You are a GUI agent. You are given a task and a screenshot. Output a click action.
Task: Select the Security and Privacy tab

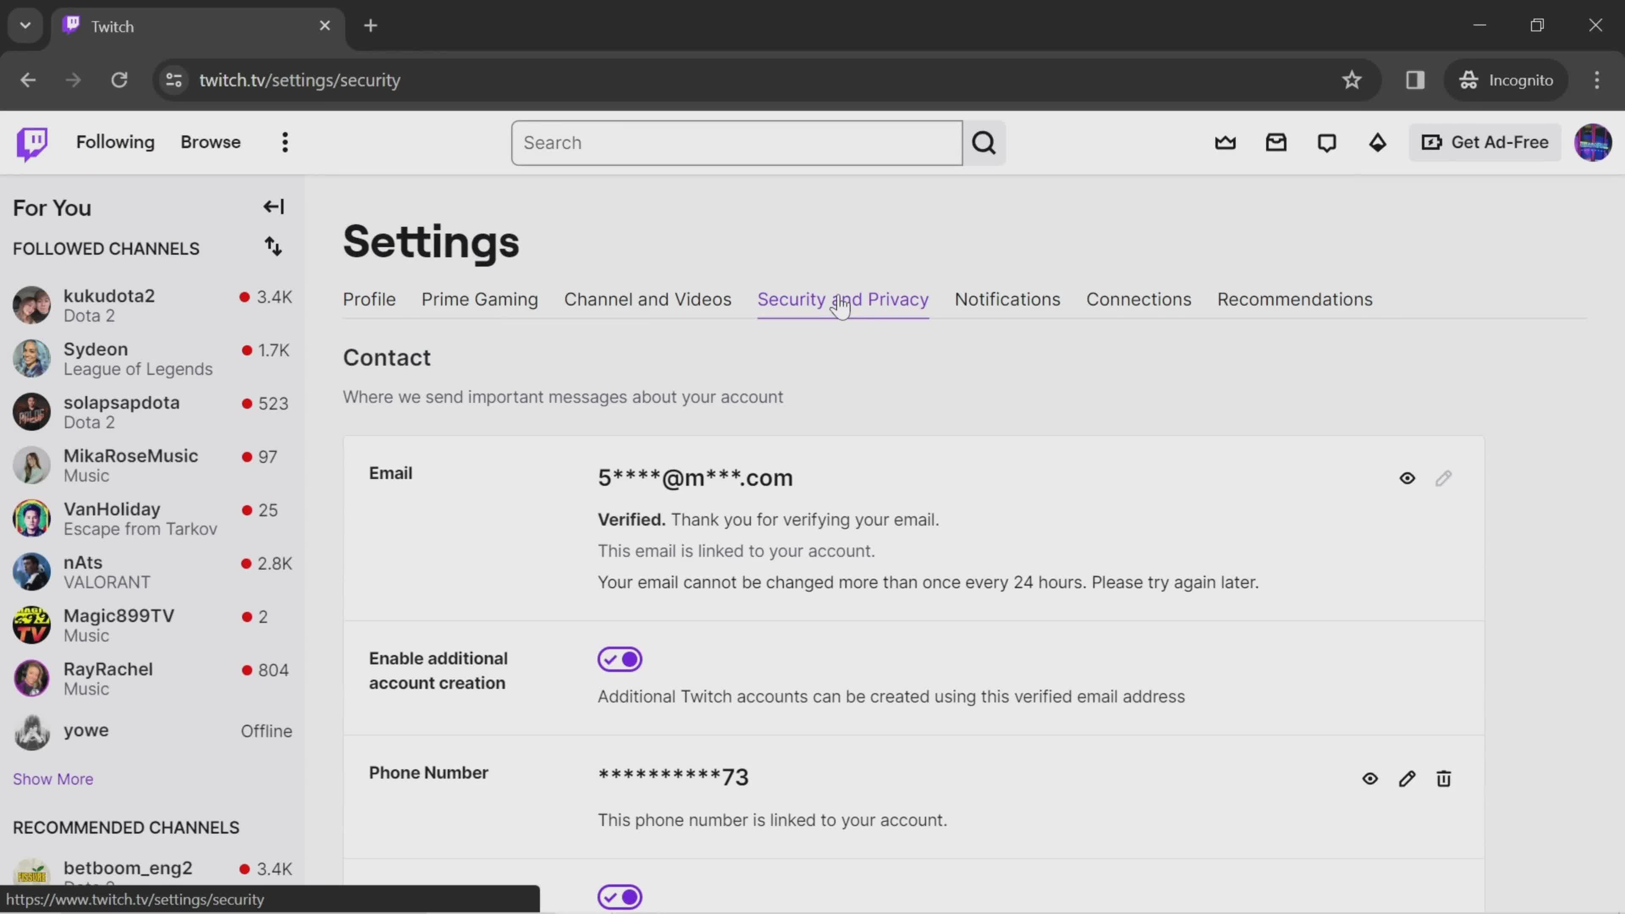tap(842, 300)
